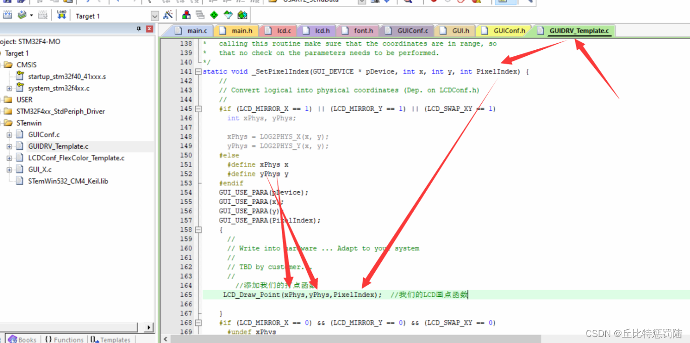Click the Select Software Packs icon
This screenshot has height=343, width=690.
228,15
